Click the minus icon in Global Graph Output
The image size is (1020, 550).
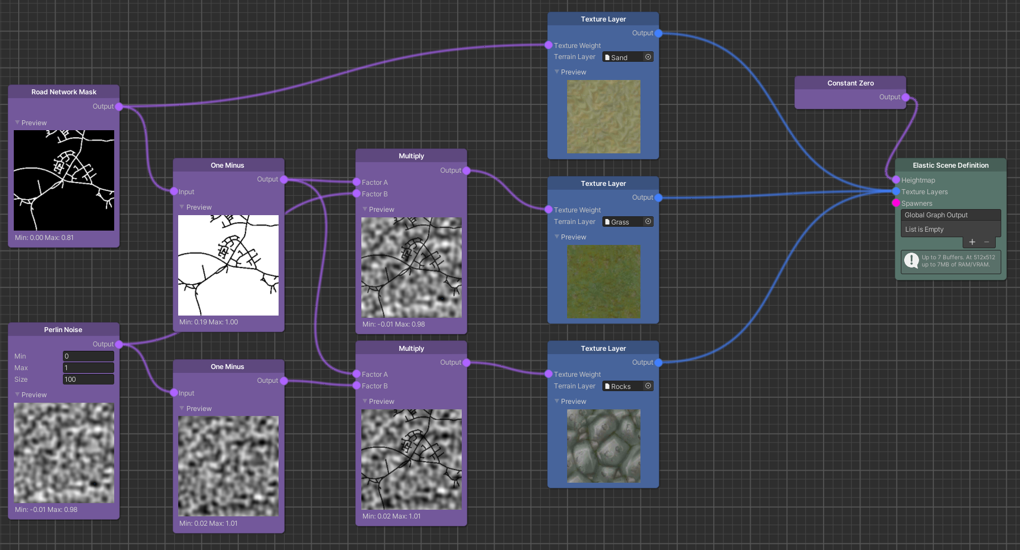click(987, 242)
